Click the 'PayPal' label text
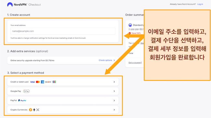The height and width of the screenshot is (118, 211). pyautogui.click(x=14, y=101)
